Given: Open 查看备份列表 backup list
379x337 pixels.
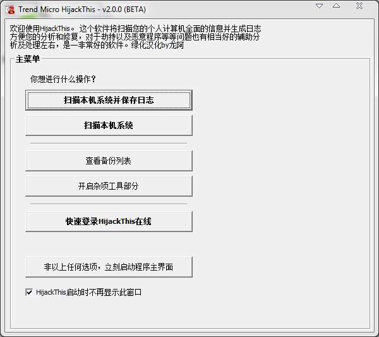Looking at the screenshot, I should pyautogui.click(x=109, y=161).
